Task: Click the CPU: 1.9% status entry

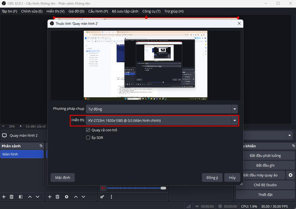Action: (249, 206)
